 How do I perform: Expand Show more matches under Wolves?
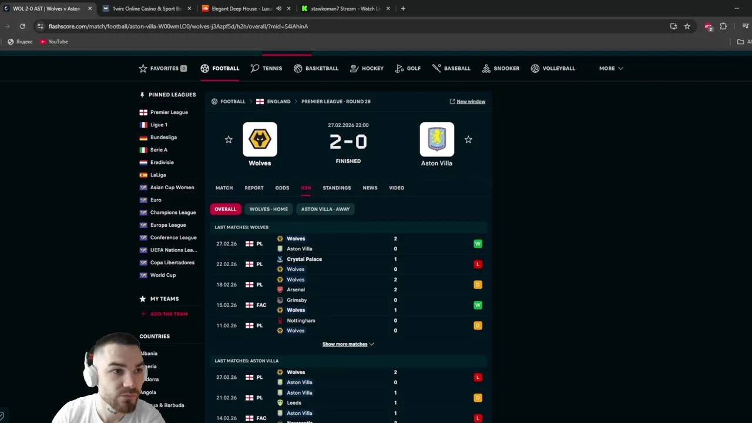click(348, 344)
